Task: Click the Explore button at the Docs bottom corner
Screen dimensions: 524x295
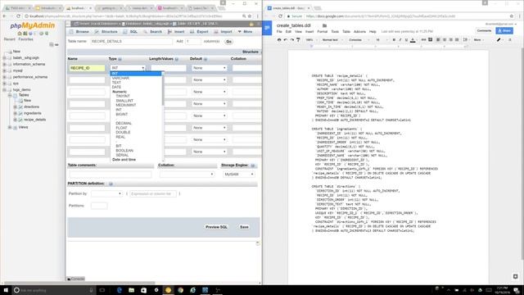Action: pyautogui.click(x=515, y=276)
